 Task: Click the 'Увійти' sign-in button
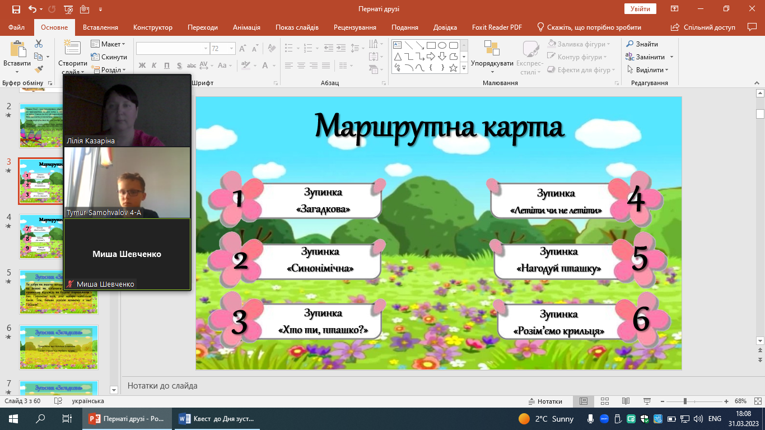pyautogui.click(x=640, y=9)
